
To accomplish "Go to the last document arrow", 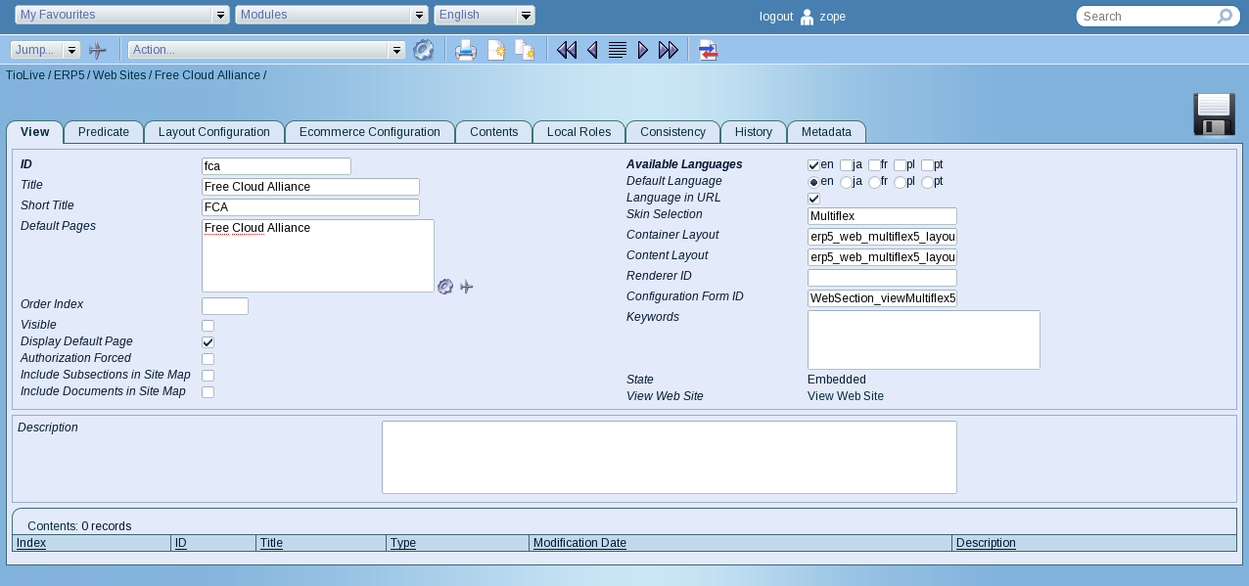I will click(x=669, y=51).
